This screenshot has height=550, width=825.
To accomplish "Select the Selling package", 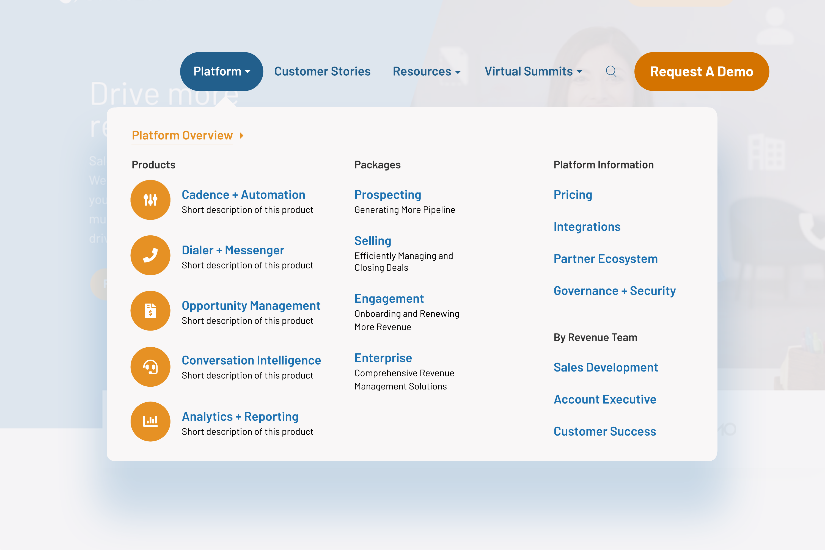I will pos(373,241).
